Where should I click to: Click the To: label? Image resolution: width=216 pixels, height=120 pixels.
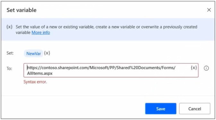(x=9, y=68)
